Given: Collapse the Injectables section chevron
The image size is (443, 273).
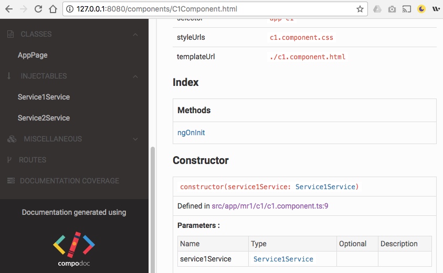Looking at the screenshot, I should [135, 76].
